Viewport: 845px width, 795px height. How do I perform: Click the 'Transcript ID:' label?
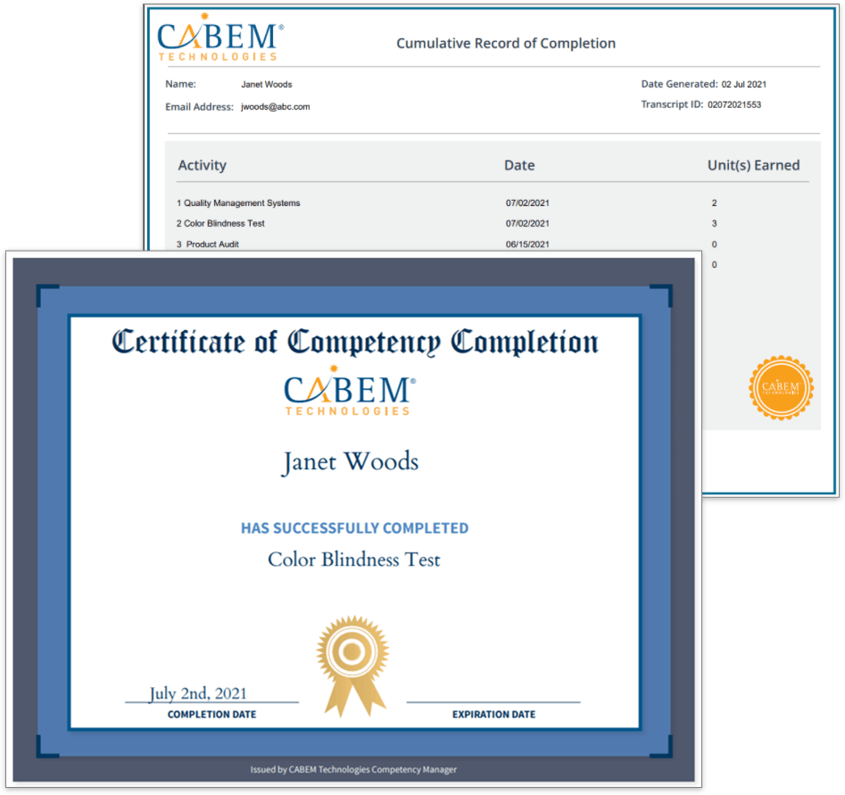pos(672,104)
